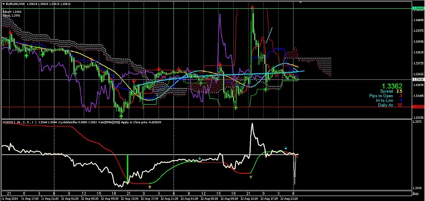425x201 pixels.
Task: Click the rightmost cyan arrow in the indicator window
Action: tap(286, 148)
